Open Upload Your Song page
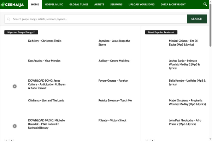 (x=142, y=5)
